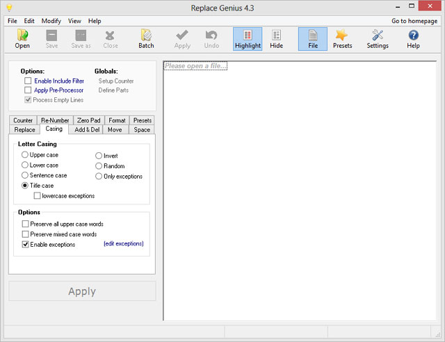Select Lower case radio button

25,165
